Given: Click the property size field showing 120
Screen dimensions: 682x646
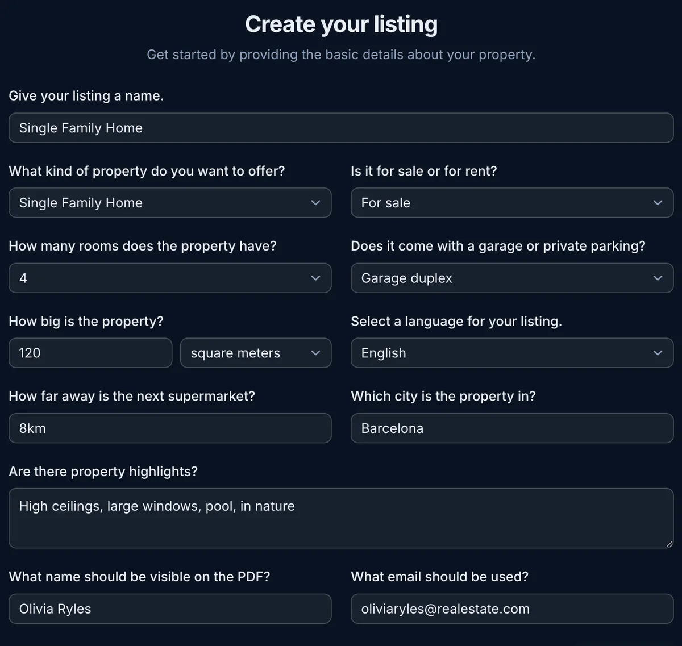Looking at the screenshot, I should 90,353.
